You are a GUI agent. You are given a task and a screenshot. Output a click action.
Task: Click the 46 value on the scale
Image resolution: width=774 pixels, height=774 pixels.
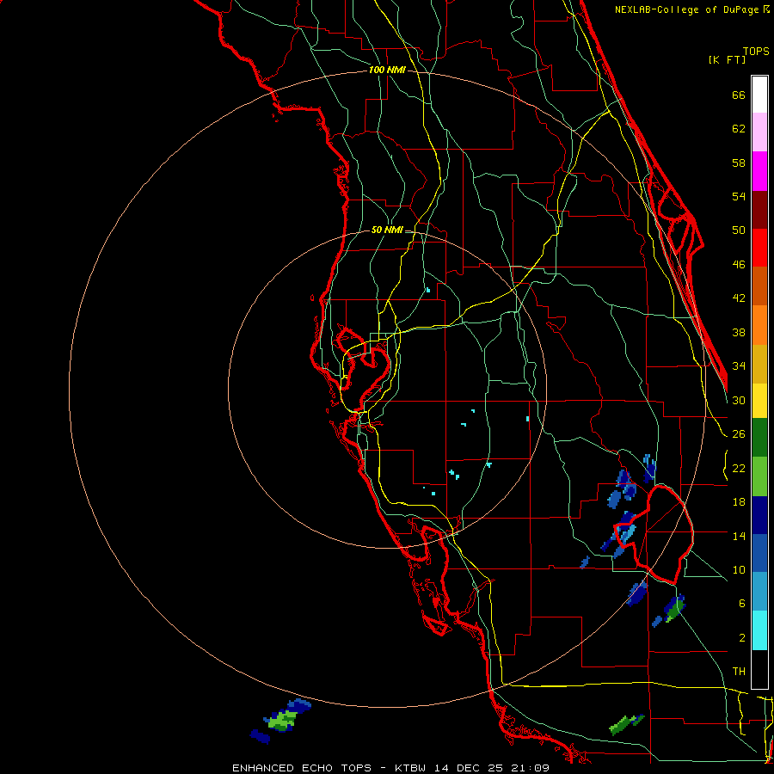739,265
